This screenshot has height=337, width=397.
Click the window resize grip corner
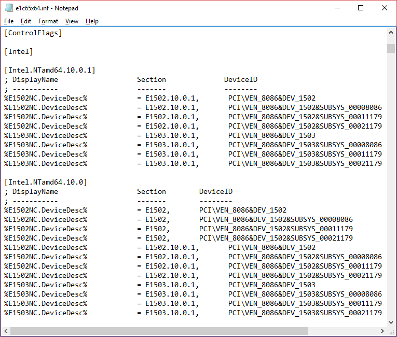coord(391,331)
